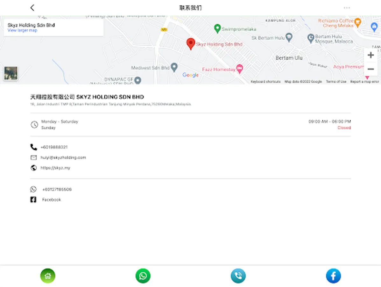Tap the green home button in bottom bar

tap(48, 276)
